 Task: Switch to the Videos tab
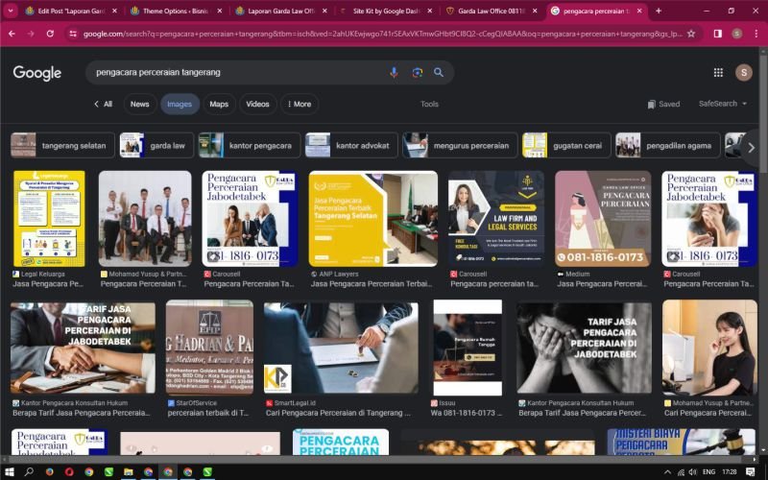point(257,104)
